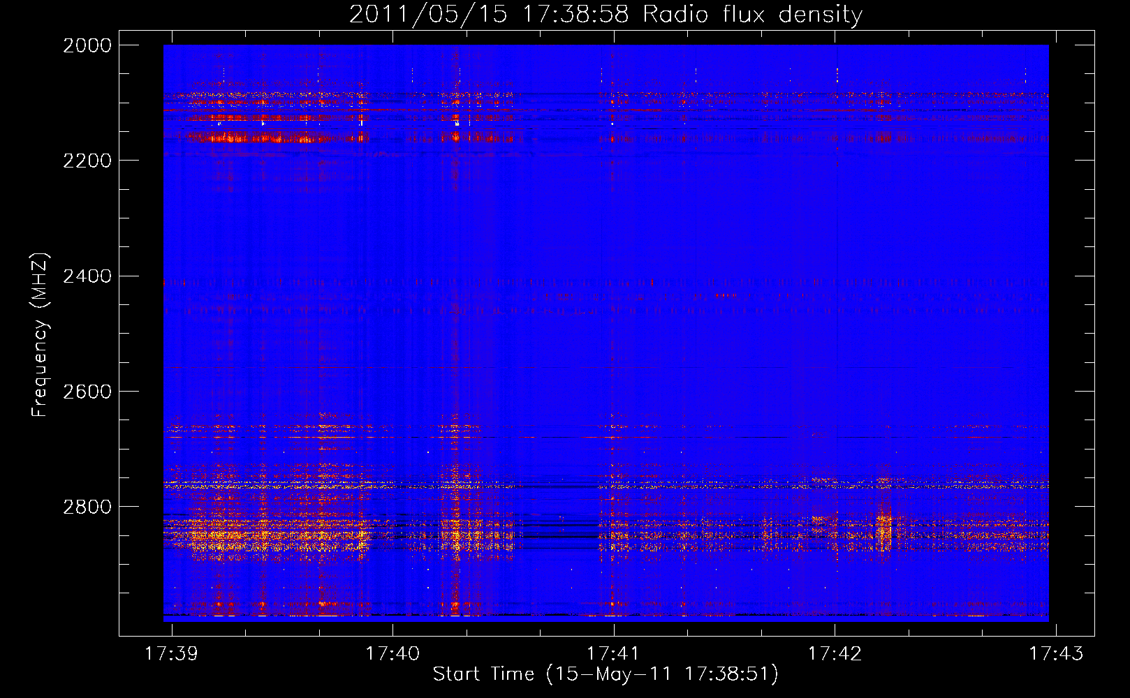Image resolution: width=1130 pixels, height=698 pixels.
Task: Click the 17:43 time tick label
Action: point(1056,653)
